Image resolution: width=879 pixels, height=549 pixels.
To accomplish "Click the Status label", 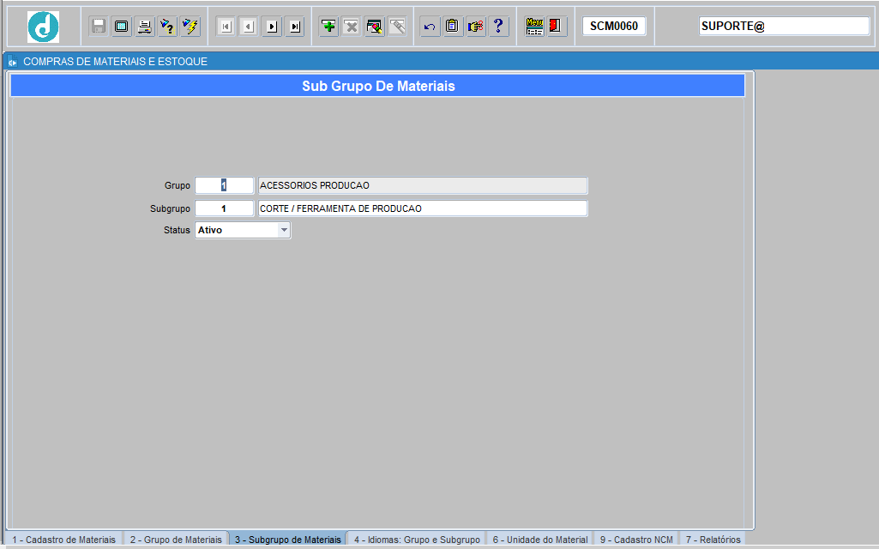I will 177,230.
